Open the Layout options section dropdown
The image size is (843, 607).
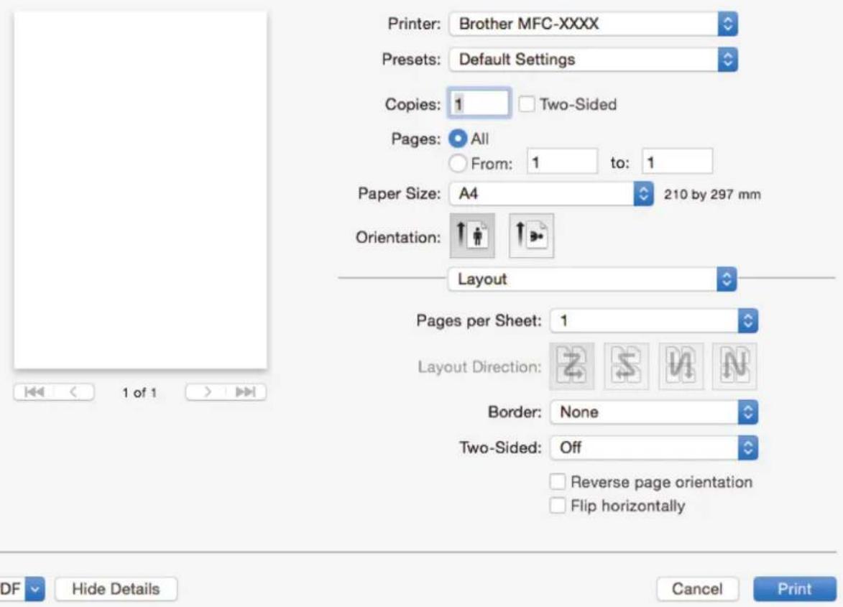click(x=592, y=279)
